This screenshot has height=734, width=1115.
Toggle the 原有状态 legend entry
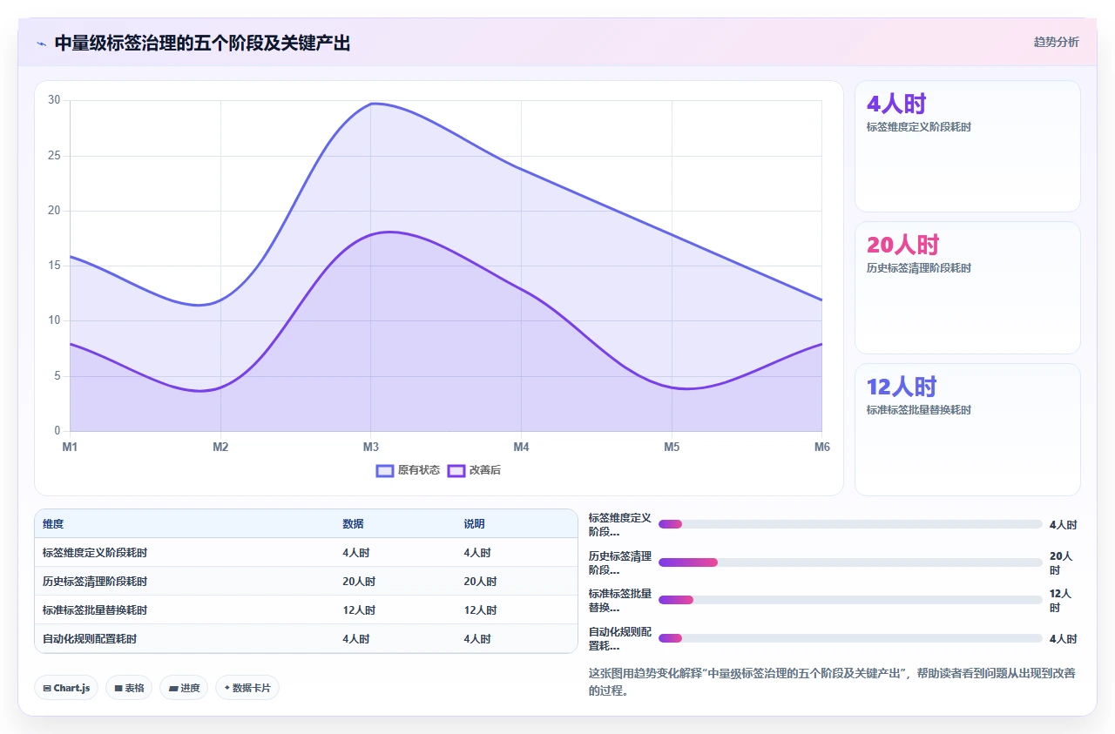coord(408,470)
